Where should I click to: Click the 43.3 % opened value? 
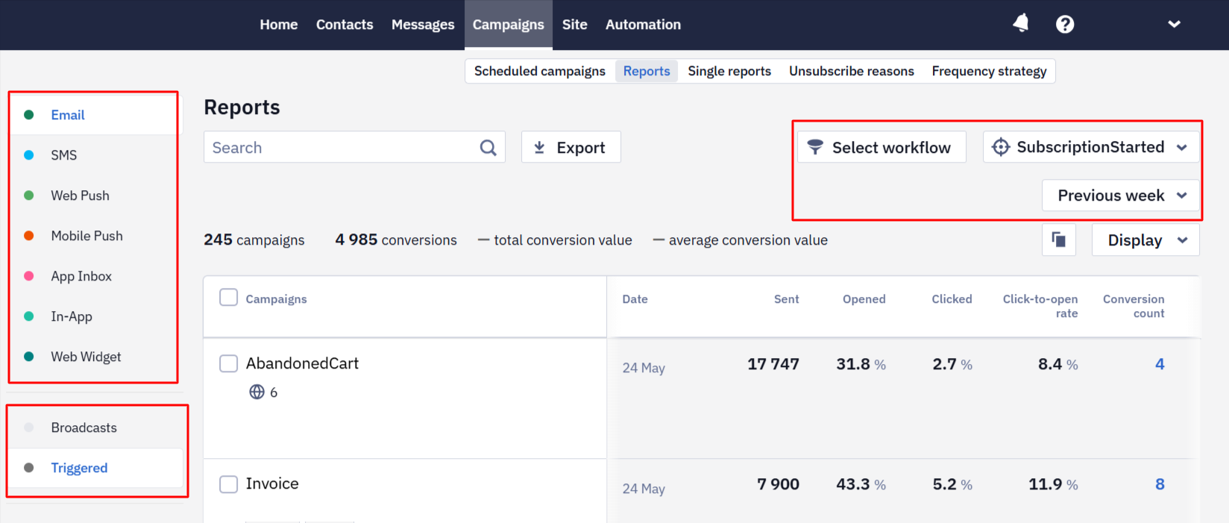click(x=861, y=484)
